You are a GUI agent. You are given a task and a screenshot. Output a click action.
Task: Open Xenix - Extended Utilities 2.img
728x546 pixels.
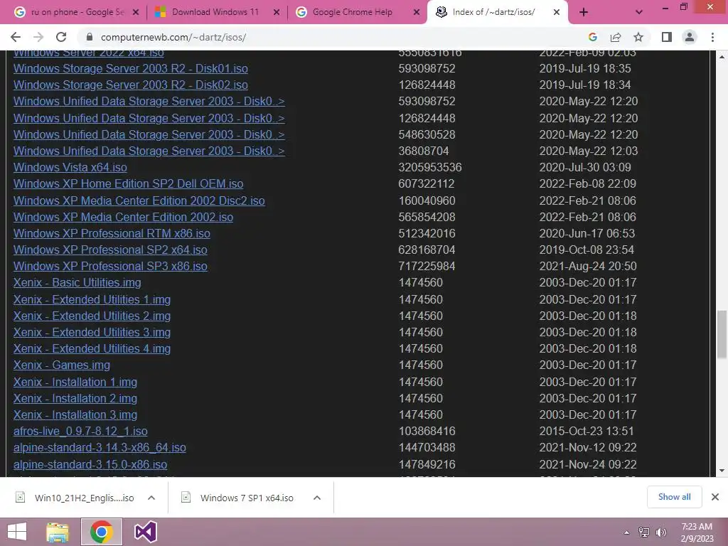point(92,316)
